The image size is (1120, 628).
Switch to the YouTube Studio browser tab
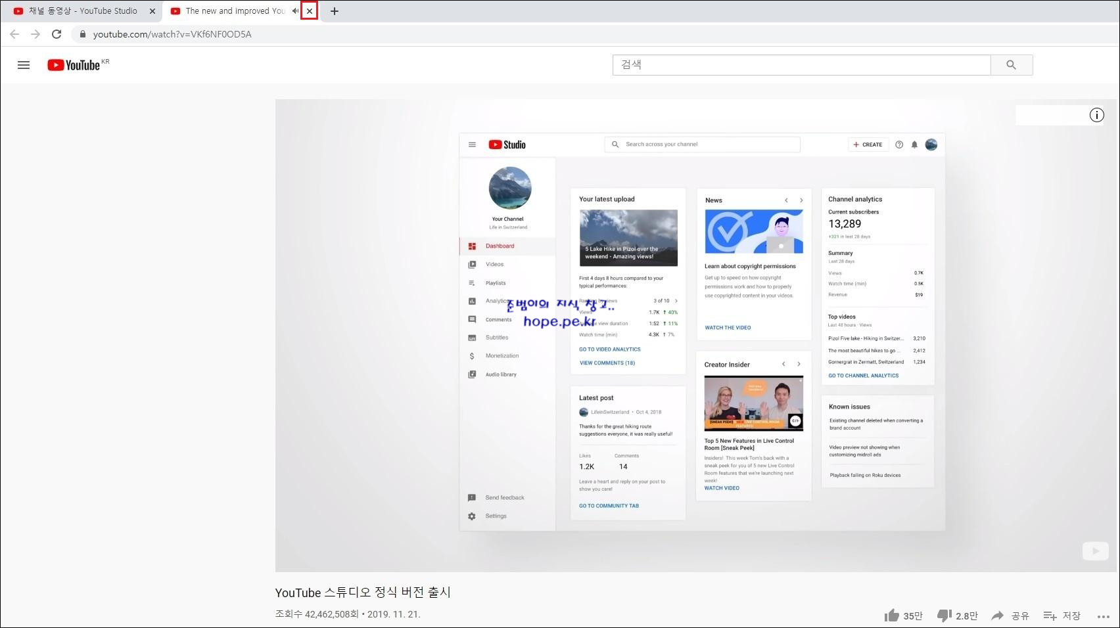click(82, 11)
